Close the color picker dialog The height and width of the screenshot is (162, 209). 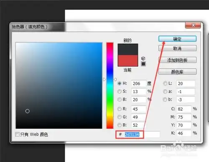pyautogui.click(x=193, y=25)
